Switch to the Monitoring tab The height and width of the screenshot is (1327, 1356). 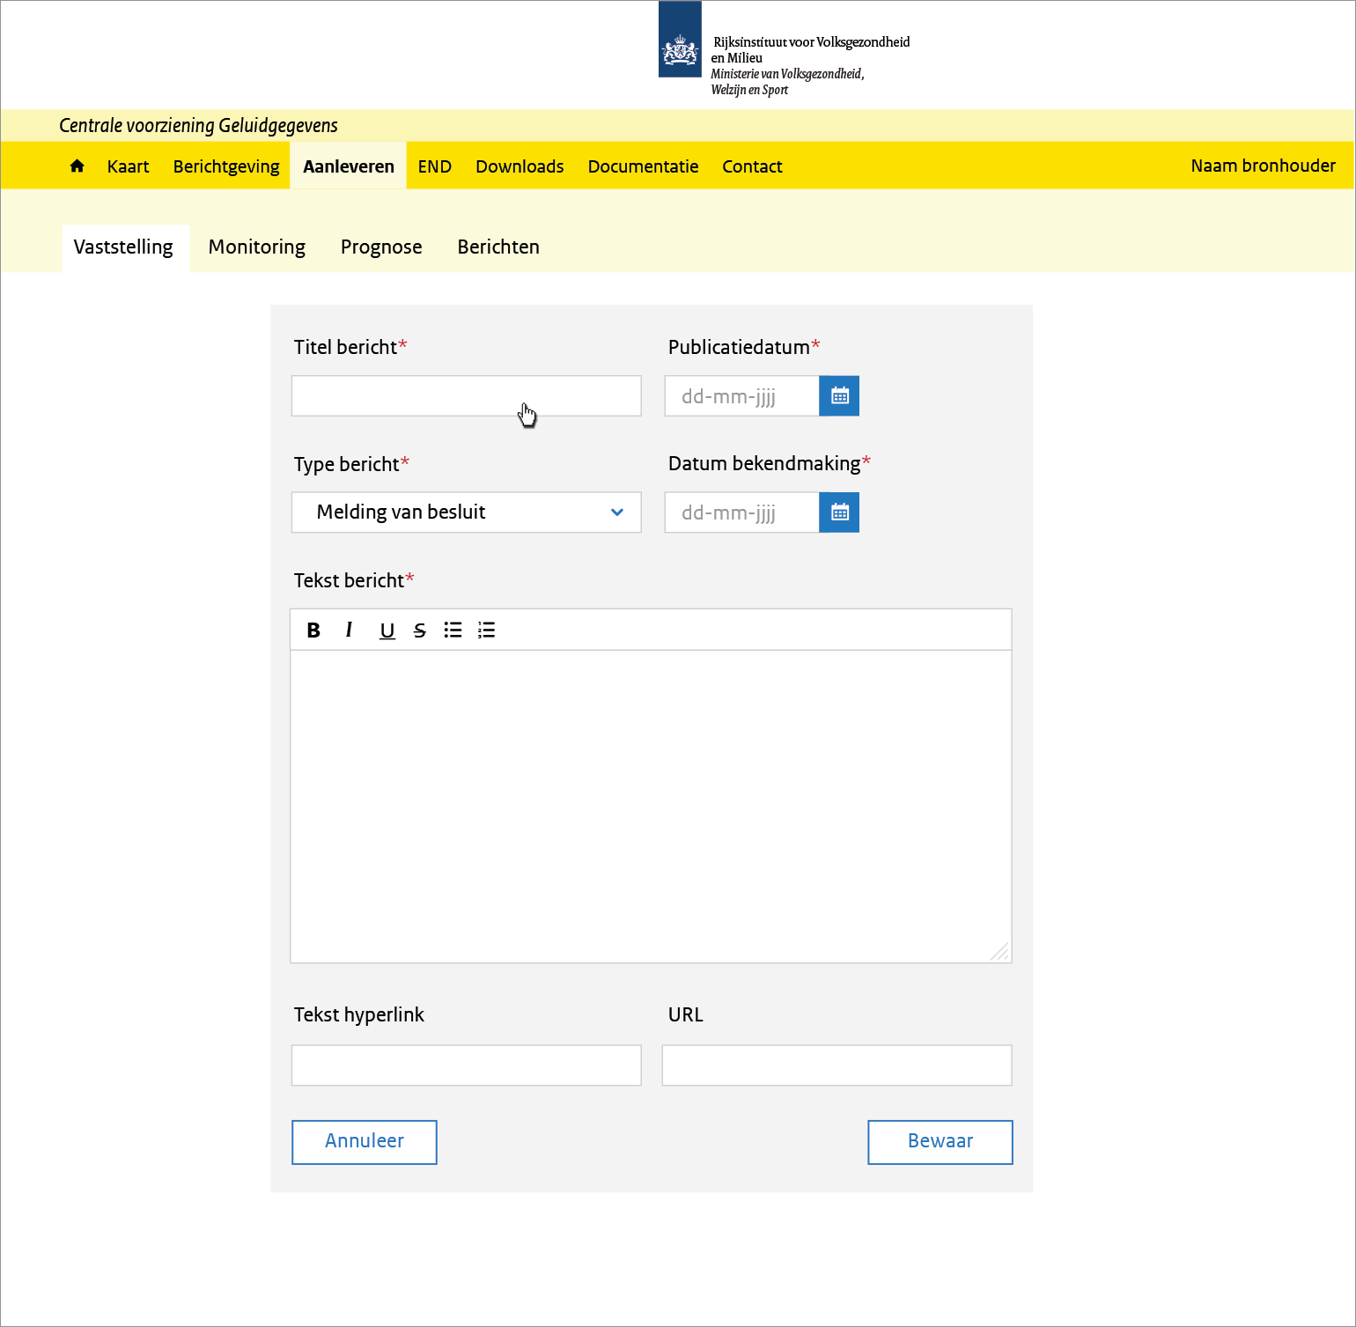256,247
